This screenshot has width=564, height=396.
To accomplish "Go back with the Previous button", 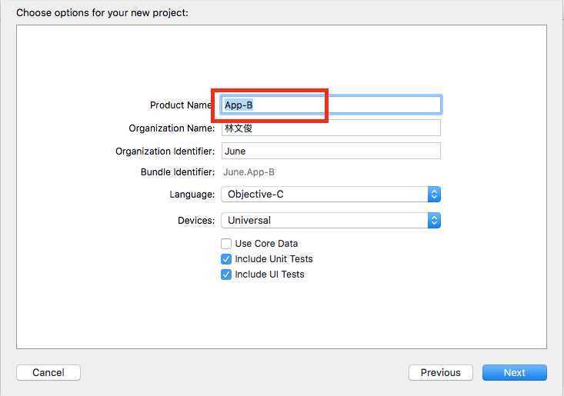I will (x=440, y=372).
